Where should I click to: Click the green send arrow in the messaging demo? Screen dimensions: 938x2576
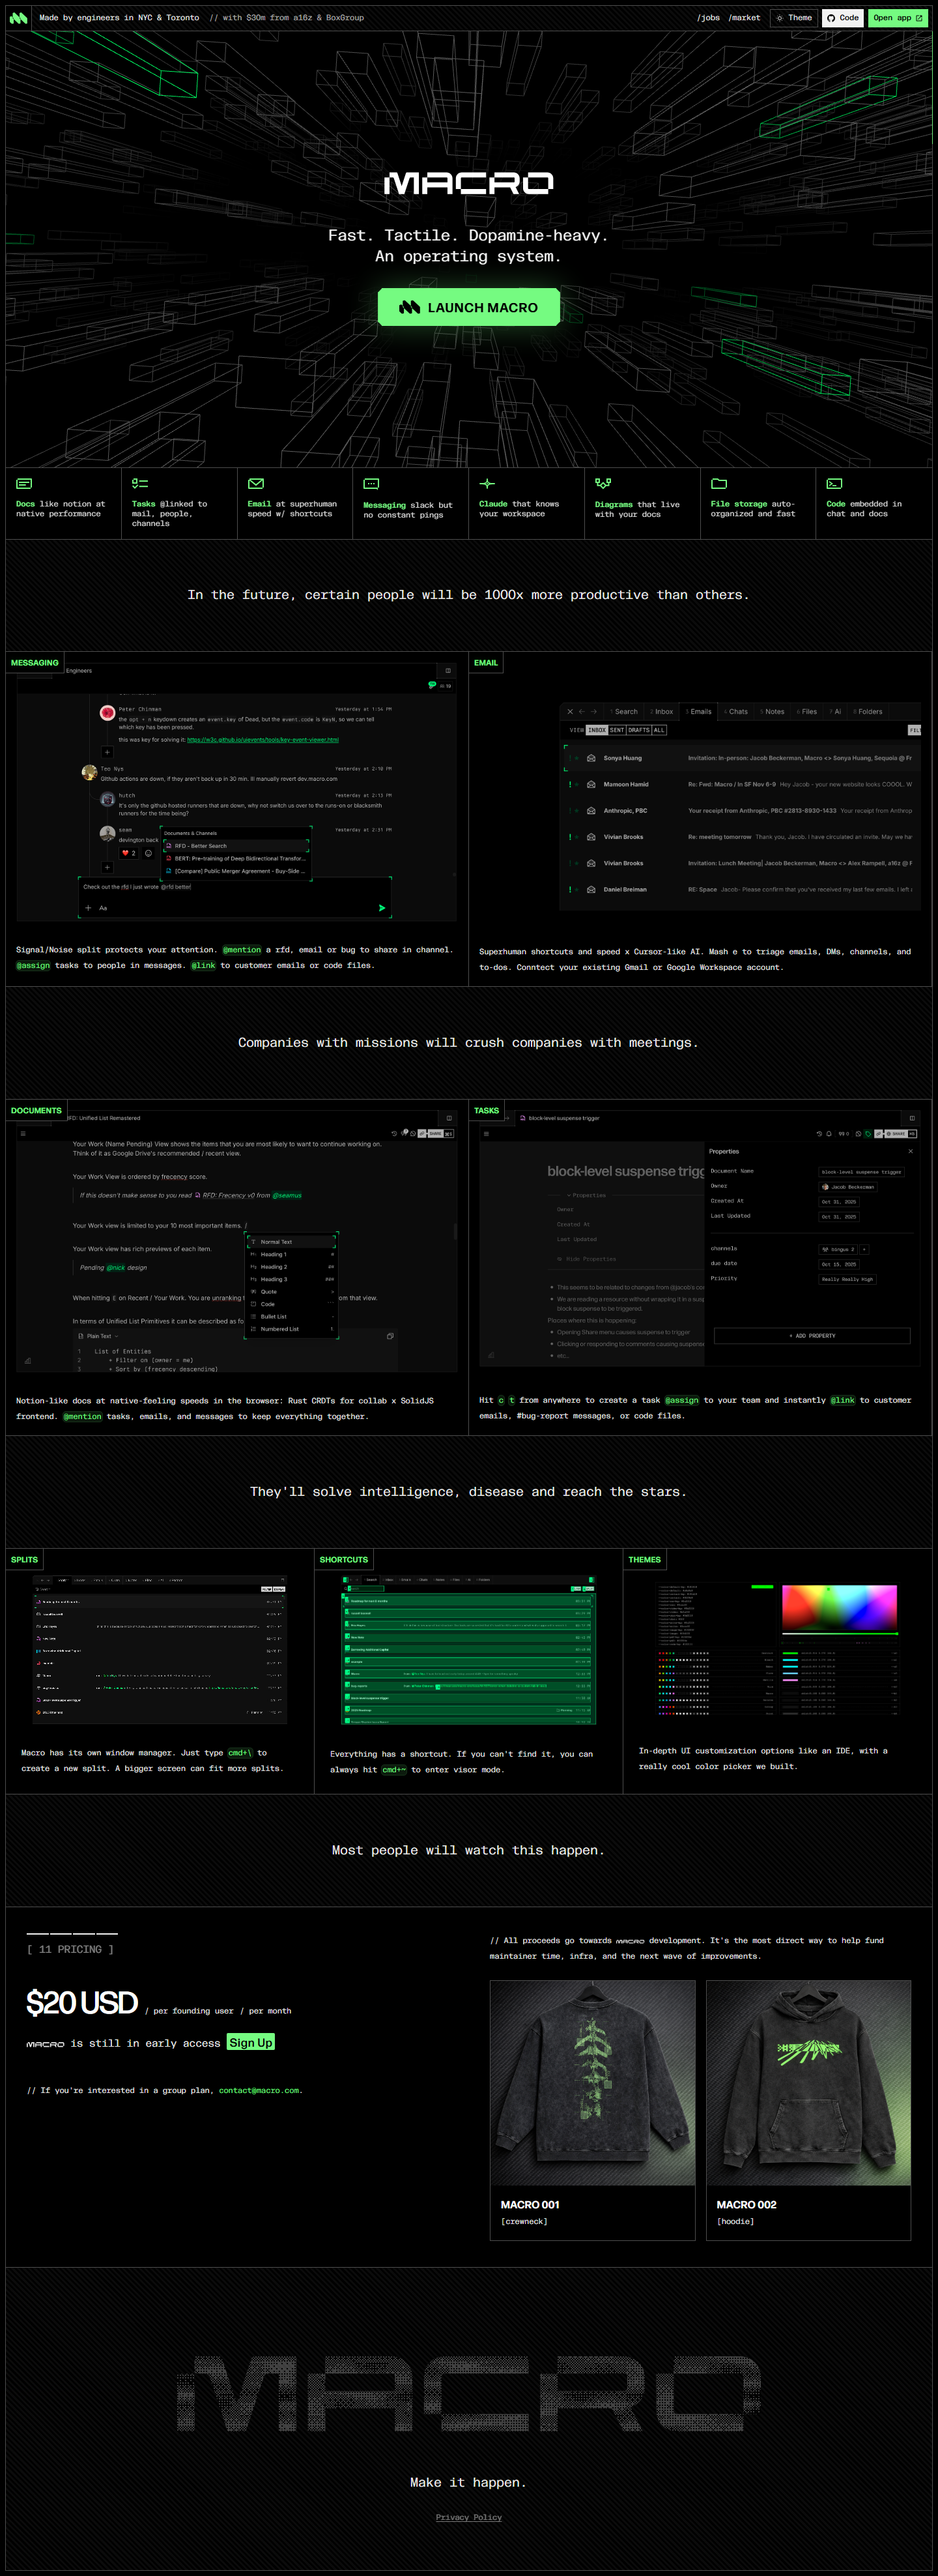pos(382,908)
